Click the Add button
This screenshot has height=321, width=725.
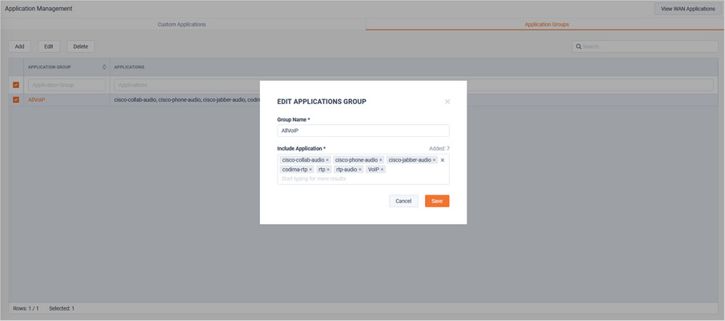tap(19, 46)
